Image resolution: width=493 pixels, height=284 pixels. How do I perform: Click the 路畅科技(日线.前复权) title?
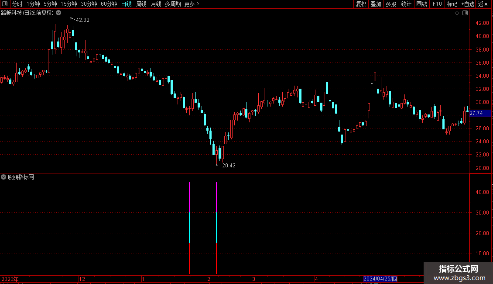click(27, 13)
